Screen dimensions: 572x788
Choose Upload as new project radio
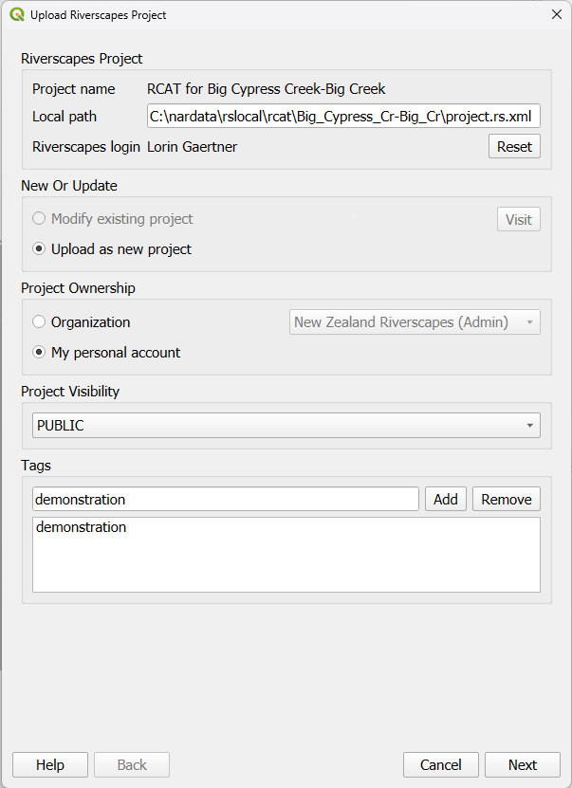pyautogui.click(x=39, y=249)
